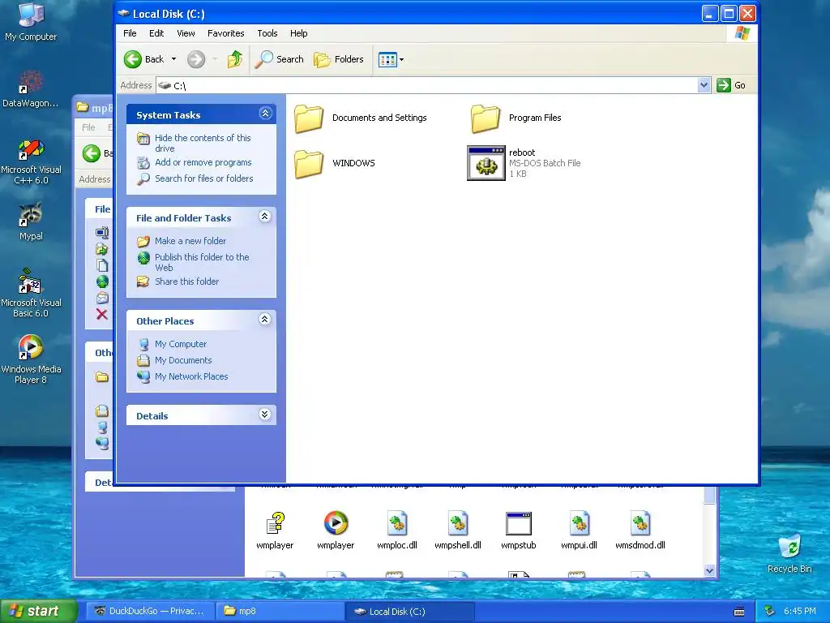Select the reboot batch file icon
The width and height of the screenshot is (830, 623).
tap(486, 163)
